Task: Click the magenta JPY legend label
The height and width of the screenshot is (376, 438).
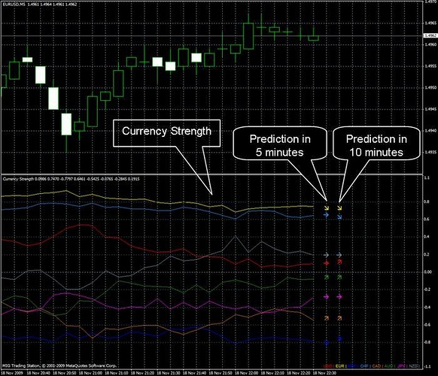Action: [401, 365]
